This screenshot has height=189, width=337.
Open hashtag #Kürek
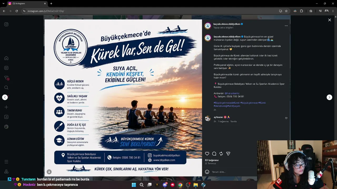262,103
